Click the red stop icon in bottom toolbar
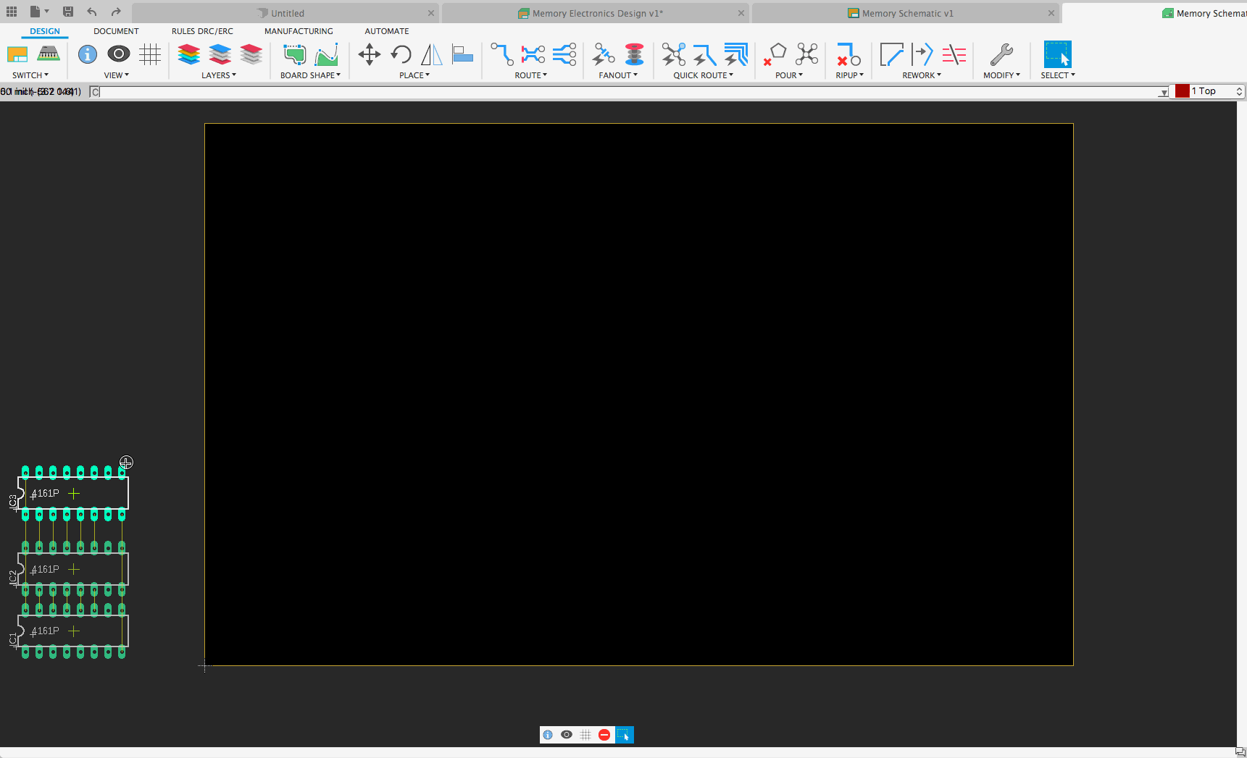This screenshot has width=1247, height=758. coord(604,735)
